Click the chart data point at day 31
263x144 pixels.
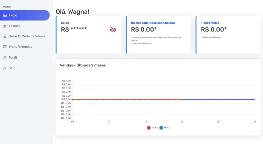pos(255,99)
